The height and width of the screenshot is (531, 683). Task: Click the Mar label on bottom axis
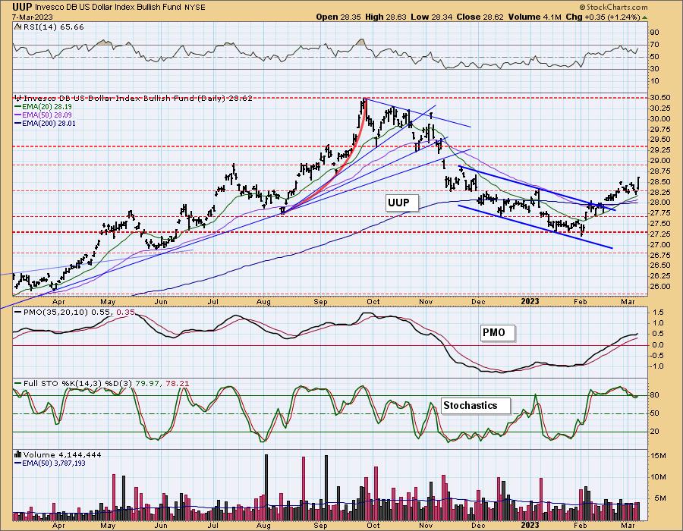(x=628, y=526)
